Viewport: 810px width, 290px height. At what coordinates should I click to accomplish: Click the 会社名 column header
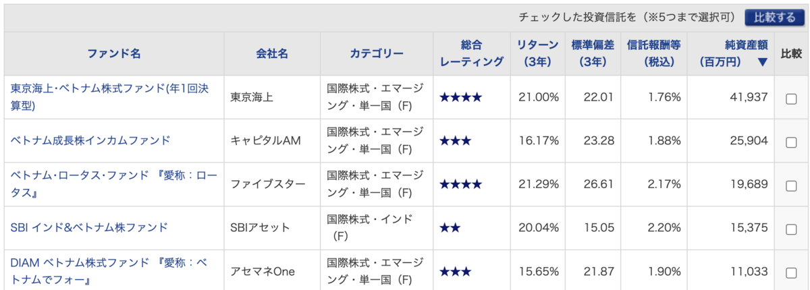coord(273,53)
